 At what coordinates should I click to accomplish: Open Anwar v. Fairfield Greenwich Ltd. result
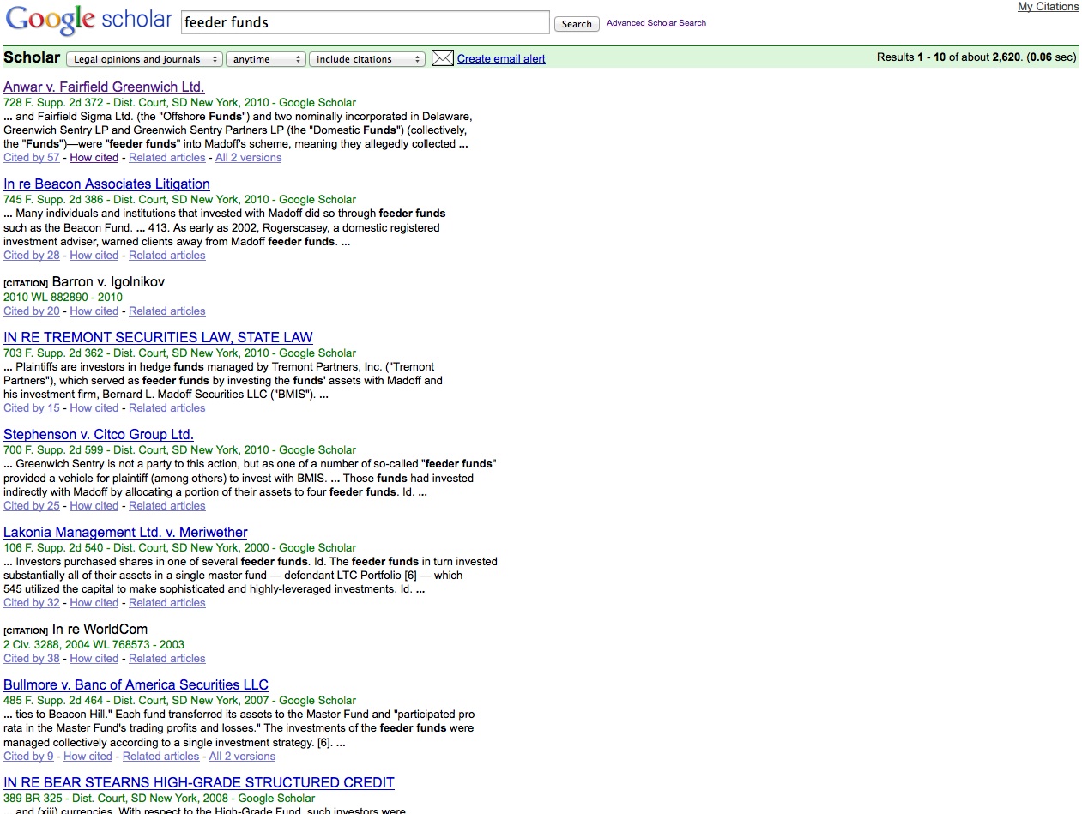[x=104, y=87]
